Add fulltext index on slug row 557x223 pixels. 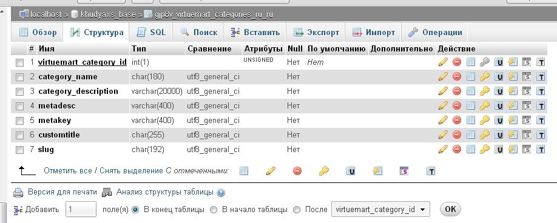[x=541, y=150]
